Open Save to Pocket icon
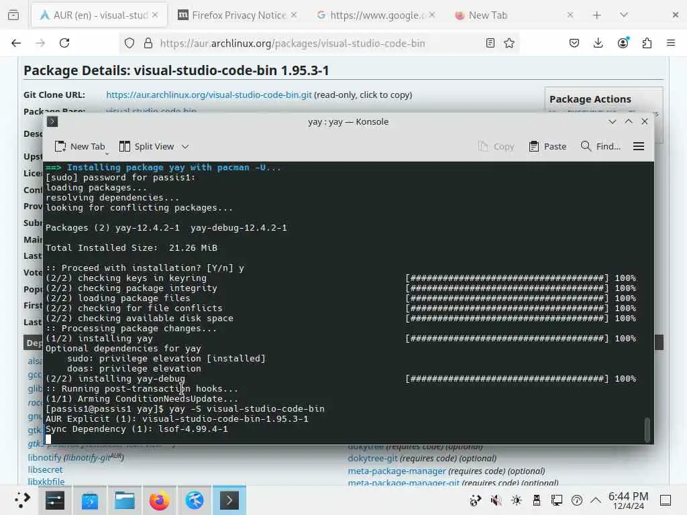Screen dimensions: 687x515 tap(574, 43)
